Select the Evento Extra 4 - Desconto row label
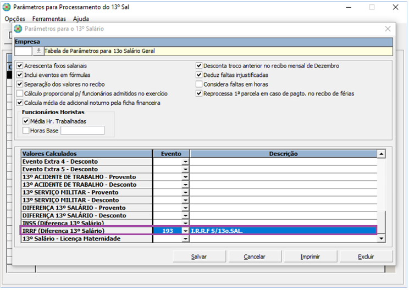The height and width of the screenshot is (290, 409). tap(87, 161)
